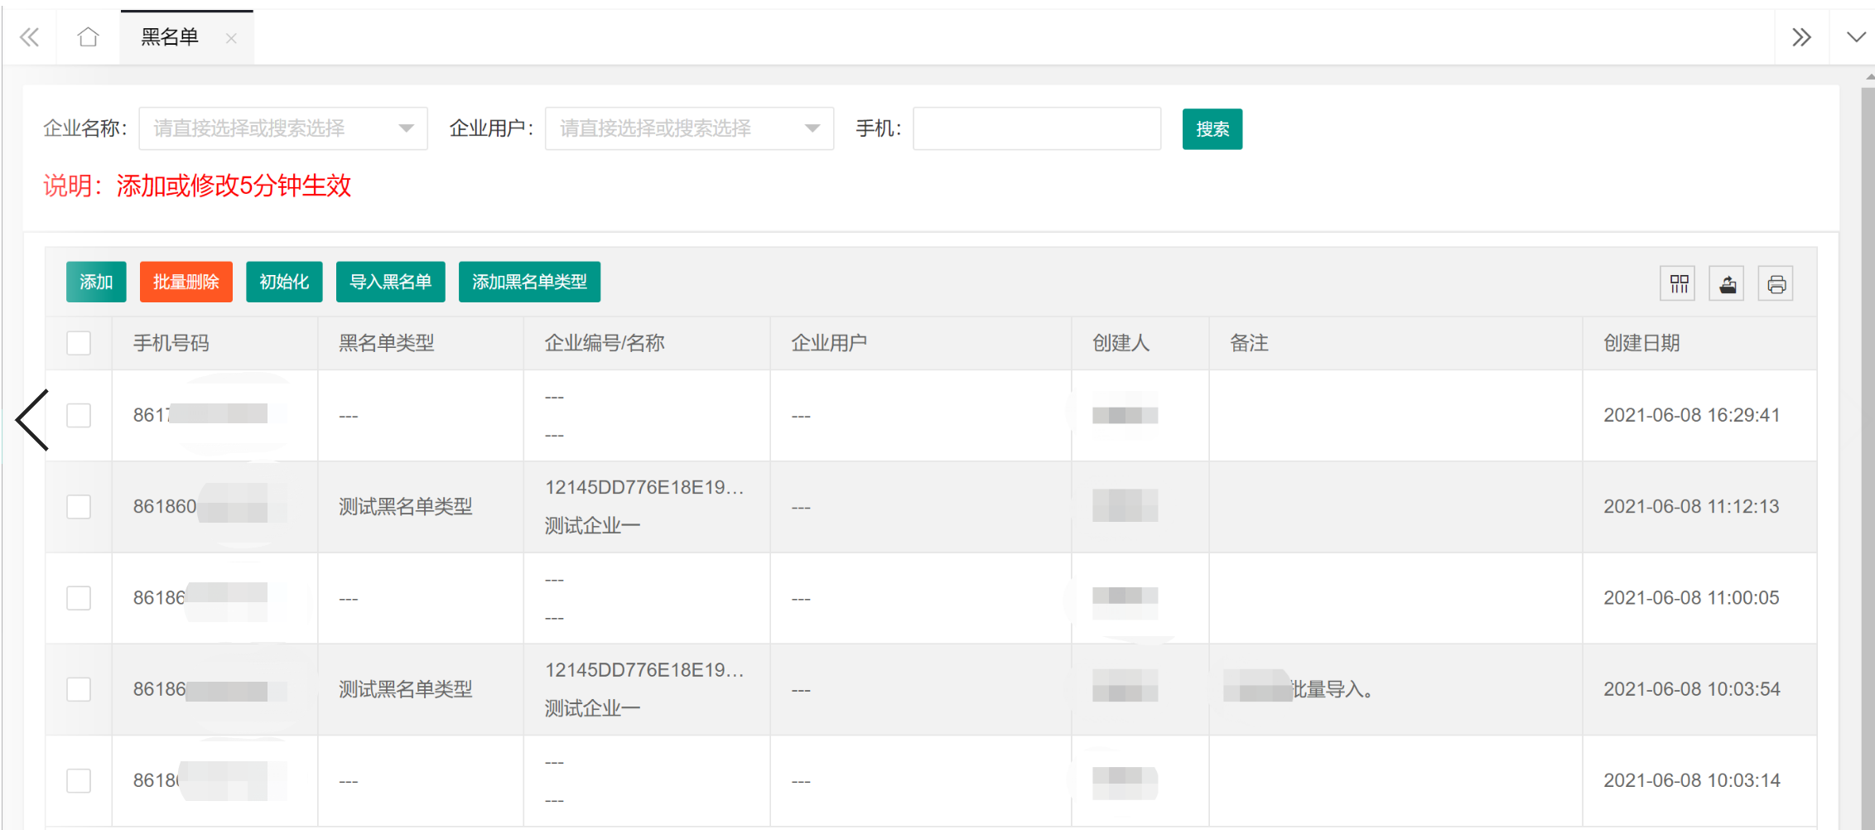1875x830 pixels.
Task: Open the 企业用户 dropdown selector
Action: (x=689, y=128)
